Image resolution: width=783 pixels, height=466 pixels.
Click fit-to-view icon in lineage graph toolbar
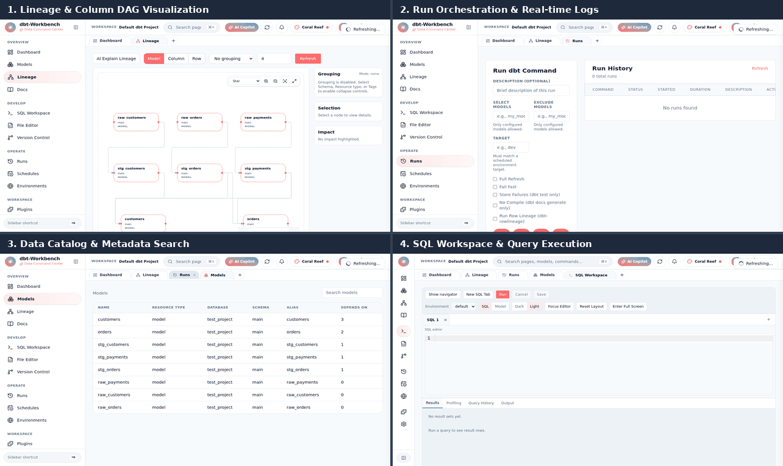285,81
